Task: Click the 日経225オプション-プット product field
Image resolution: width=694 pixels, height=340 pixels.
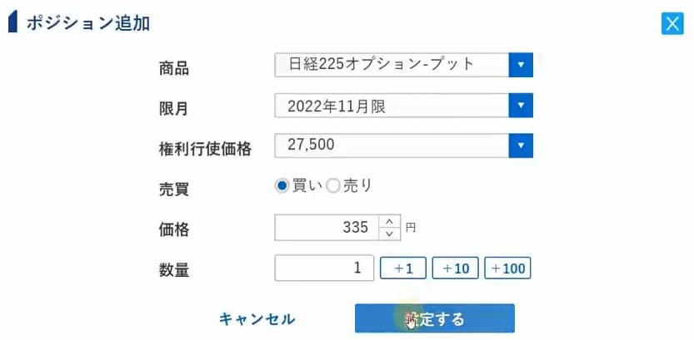Action: [x=391, y=64]
